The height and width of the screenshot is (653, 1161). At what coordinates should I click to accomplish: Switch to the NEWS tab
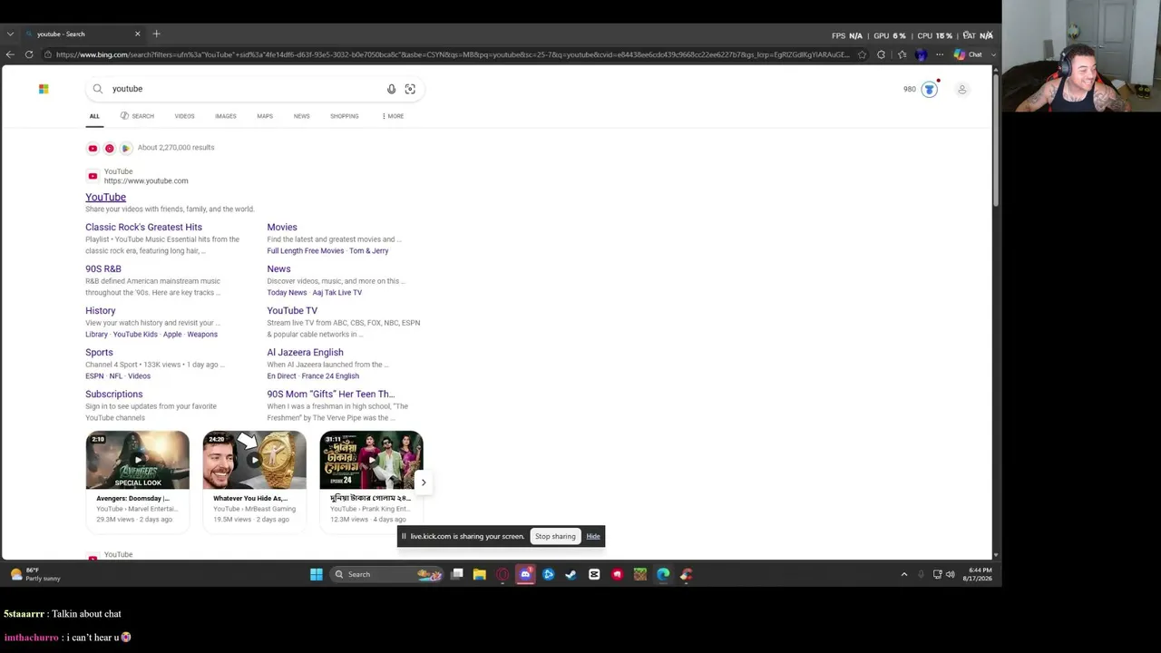click(x=301, y=116)
